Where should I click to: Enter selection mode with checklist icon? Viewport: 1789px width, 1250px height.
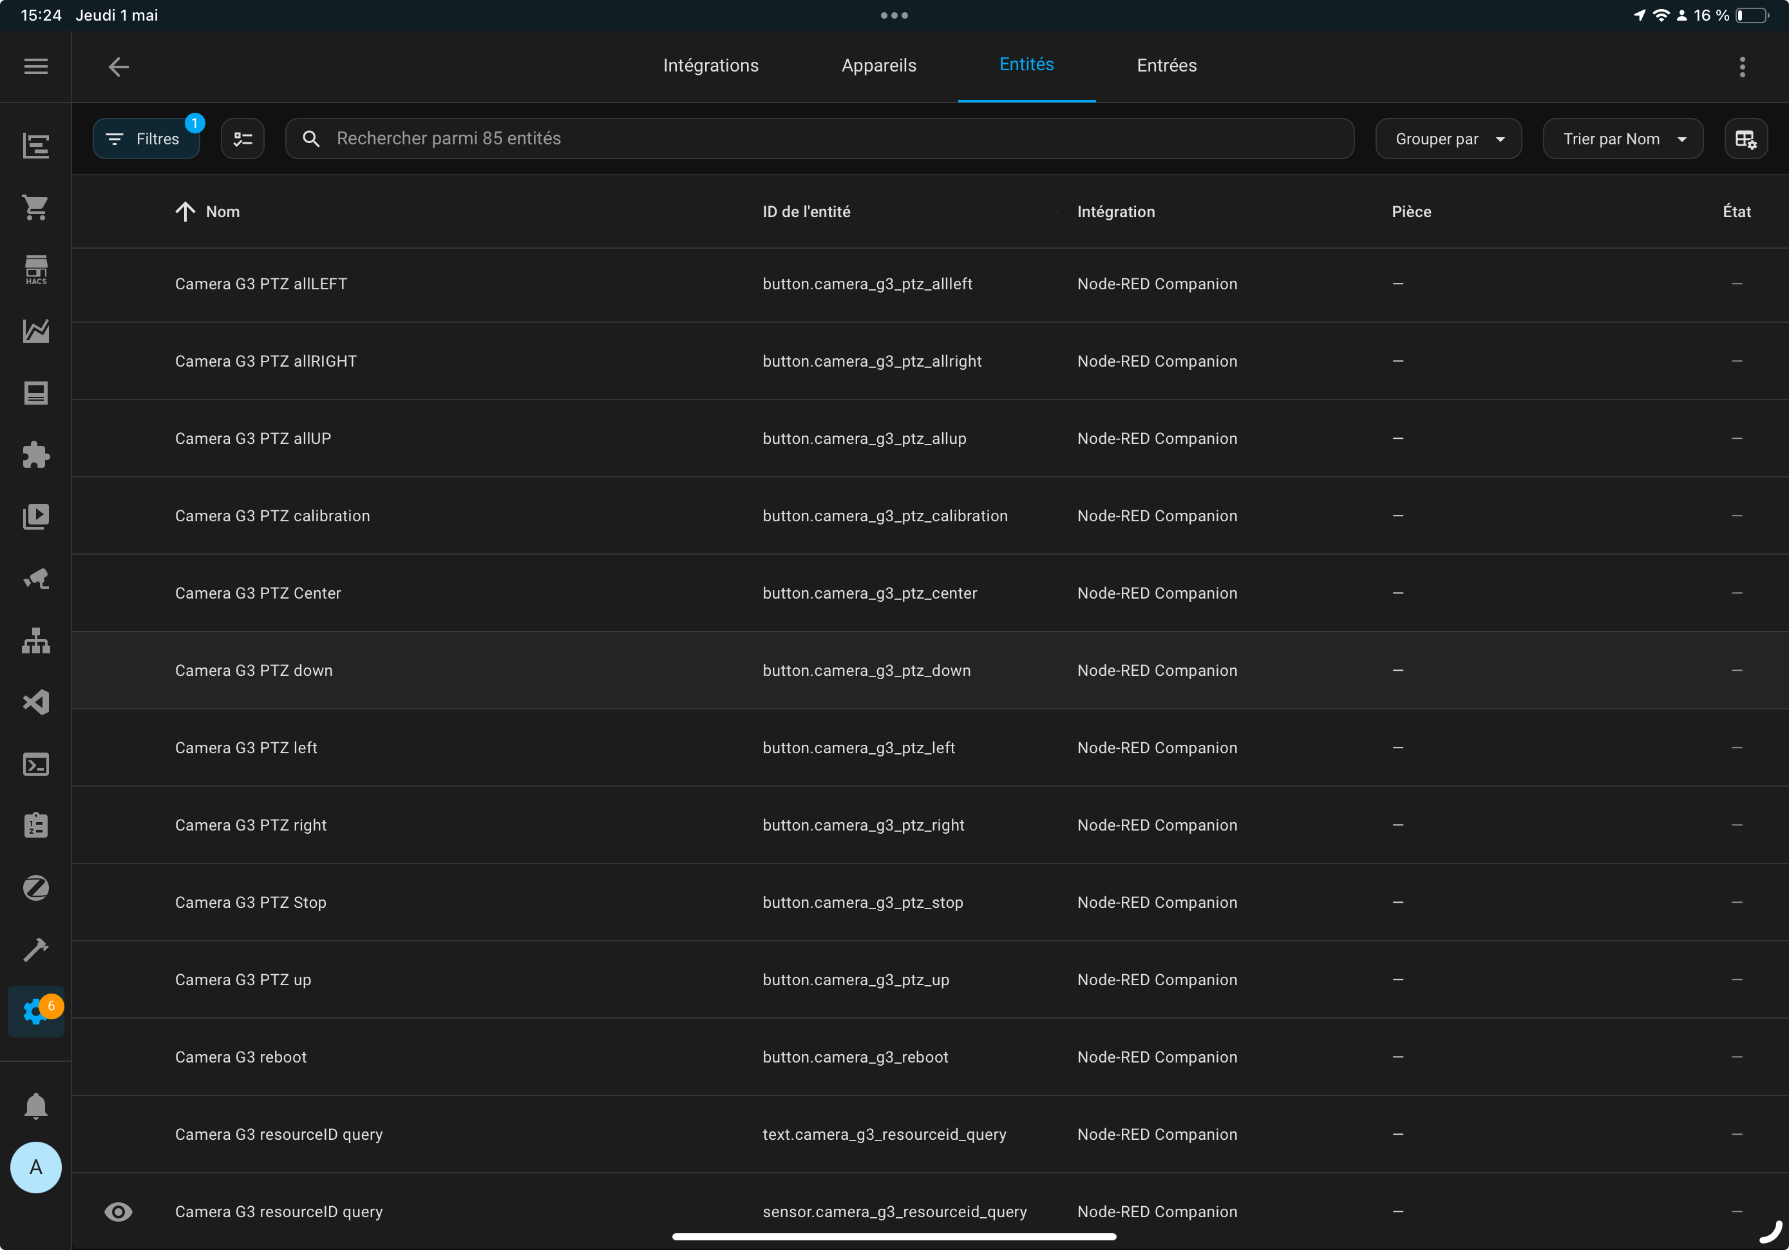tap(242, 139)
